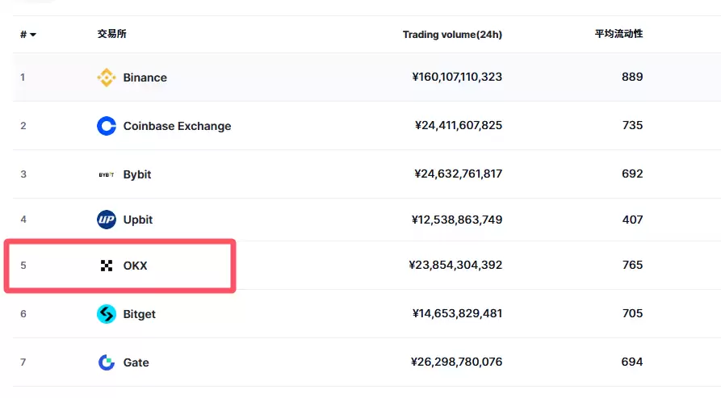Image resolution: width=721 pixels, height=398 pixels.
Task: Open the Gate exchange name link
Action: point(136,362)
